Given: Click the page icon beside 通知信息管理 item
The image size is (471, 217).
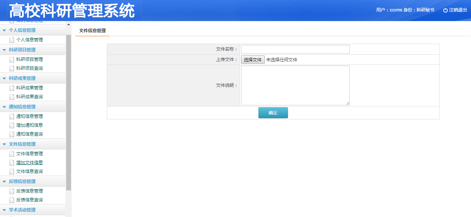Looking at the screenshot, I should [x=12, y=116].
